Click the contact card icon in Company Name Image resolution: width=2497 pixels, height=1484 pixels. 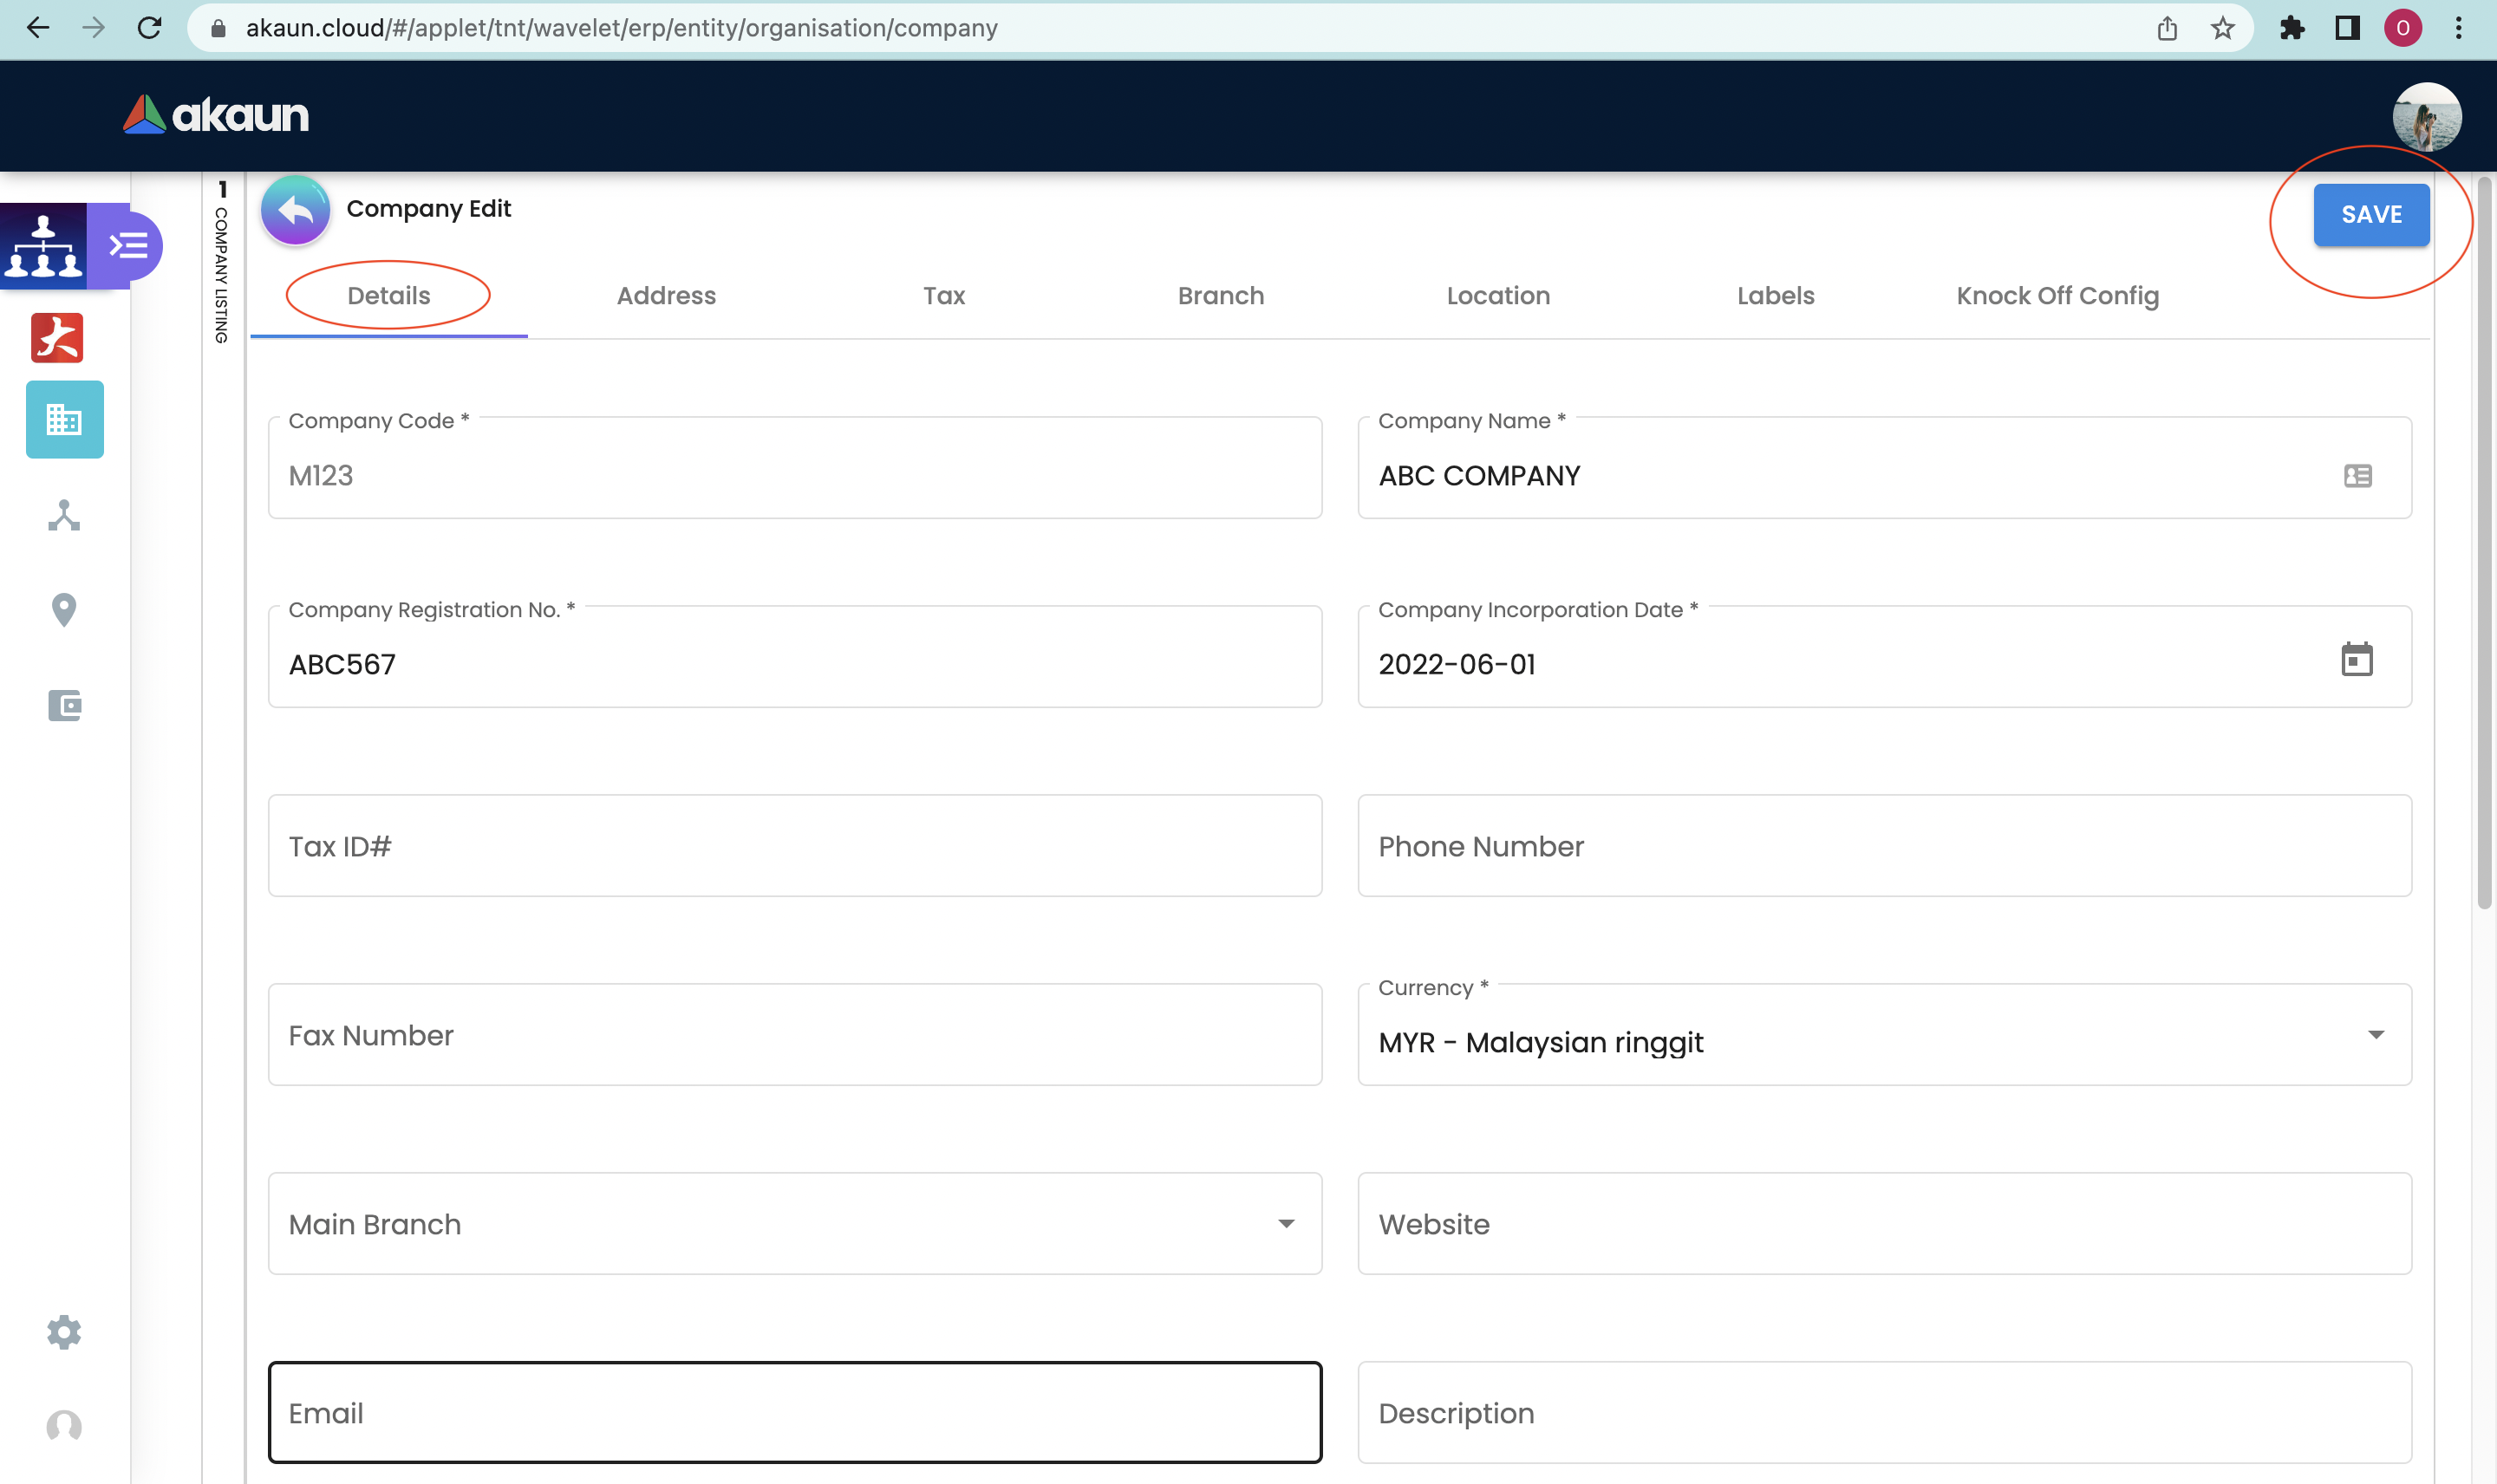click(x=2357, y=476)
